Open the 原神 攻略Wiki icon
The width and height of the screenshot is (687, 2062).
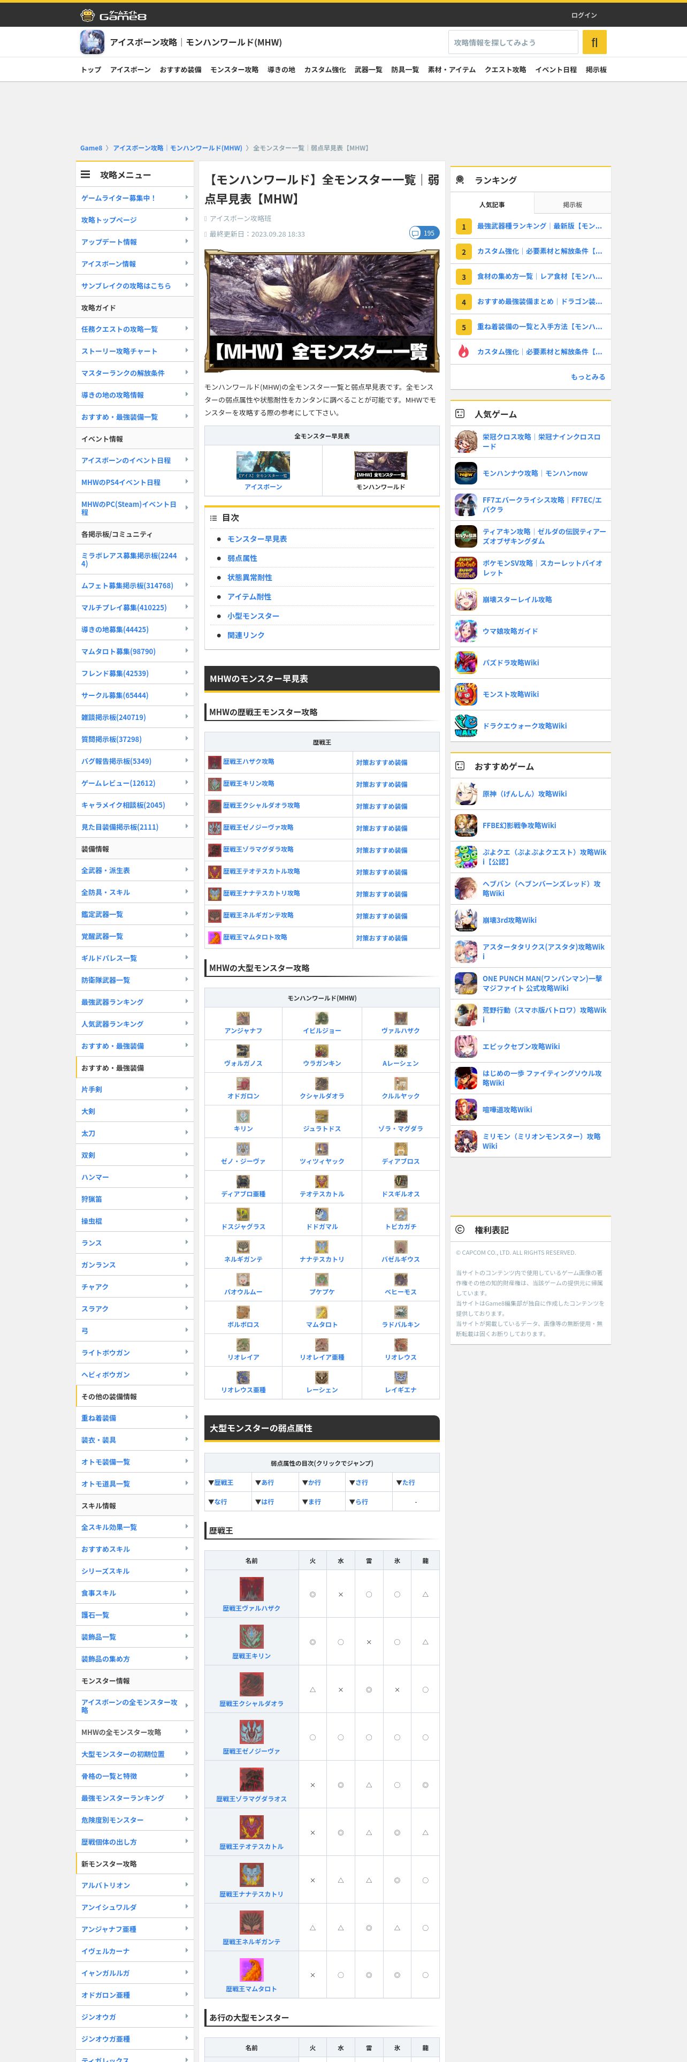pos(466,793)
